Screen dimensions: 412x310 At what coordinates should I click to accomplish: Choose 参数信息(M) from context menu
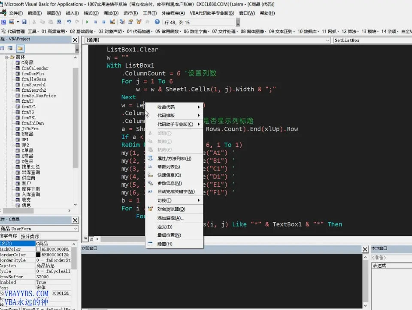[x=174, y=183]
